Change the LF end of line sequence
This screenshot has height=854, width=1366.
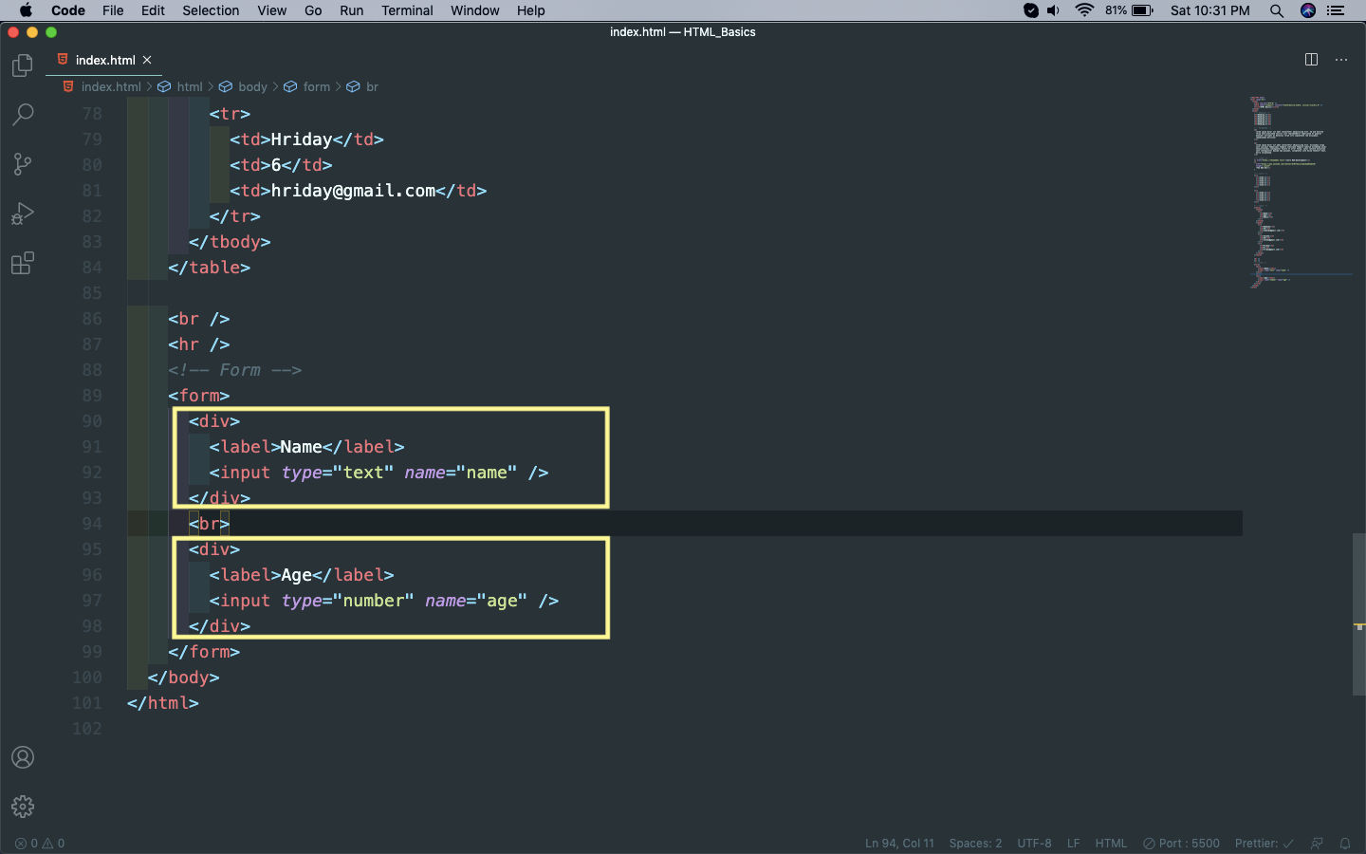pyautogui.click(x=1073, y=843)
